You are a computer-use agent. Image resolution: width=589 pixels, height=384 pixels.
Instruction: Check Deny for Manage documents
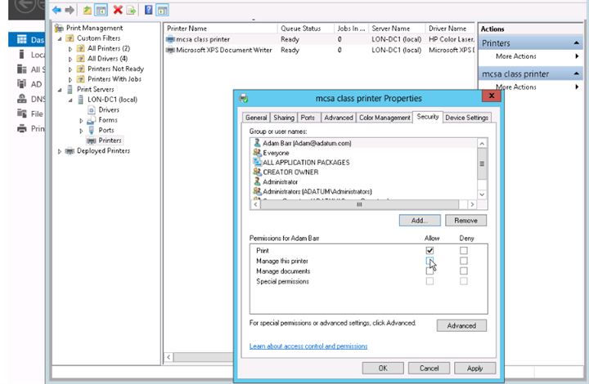click(463, 271)
